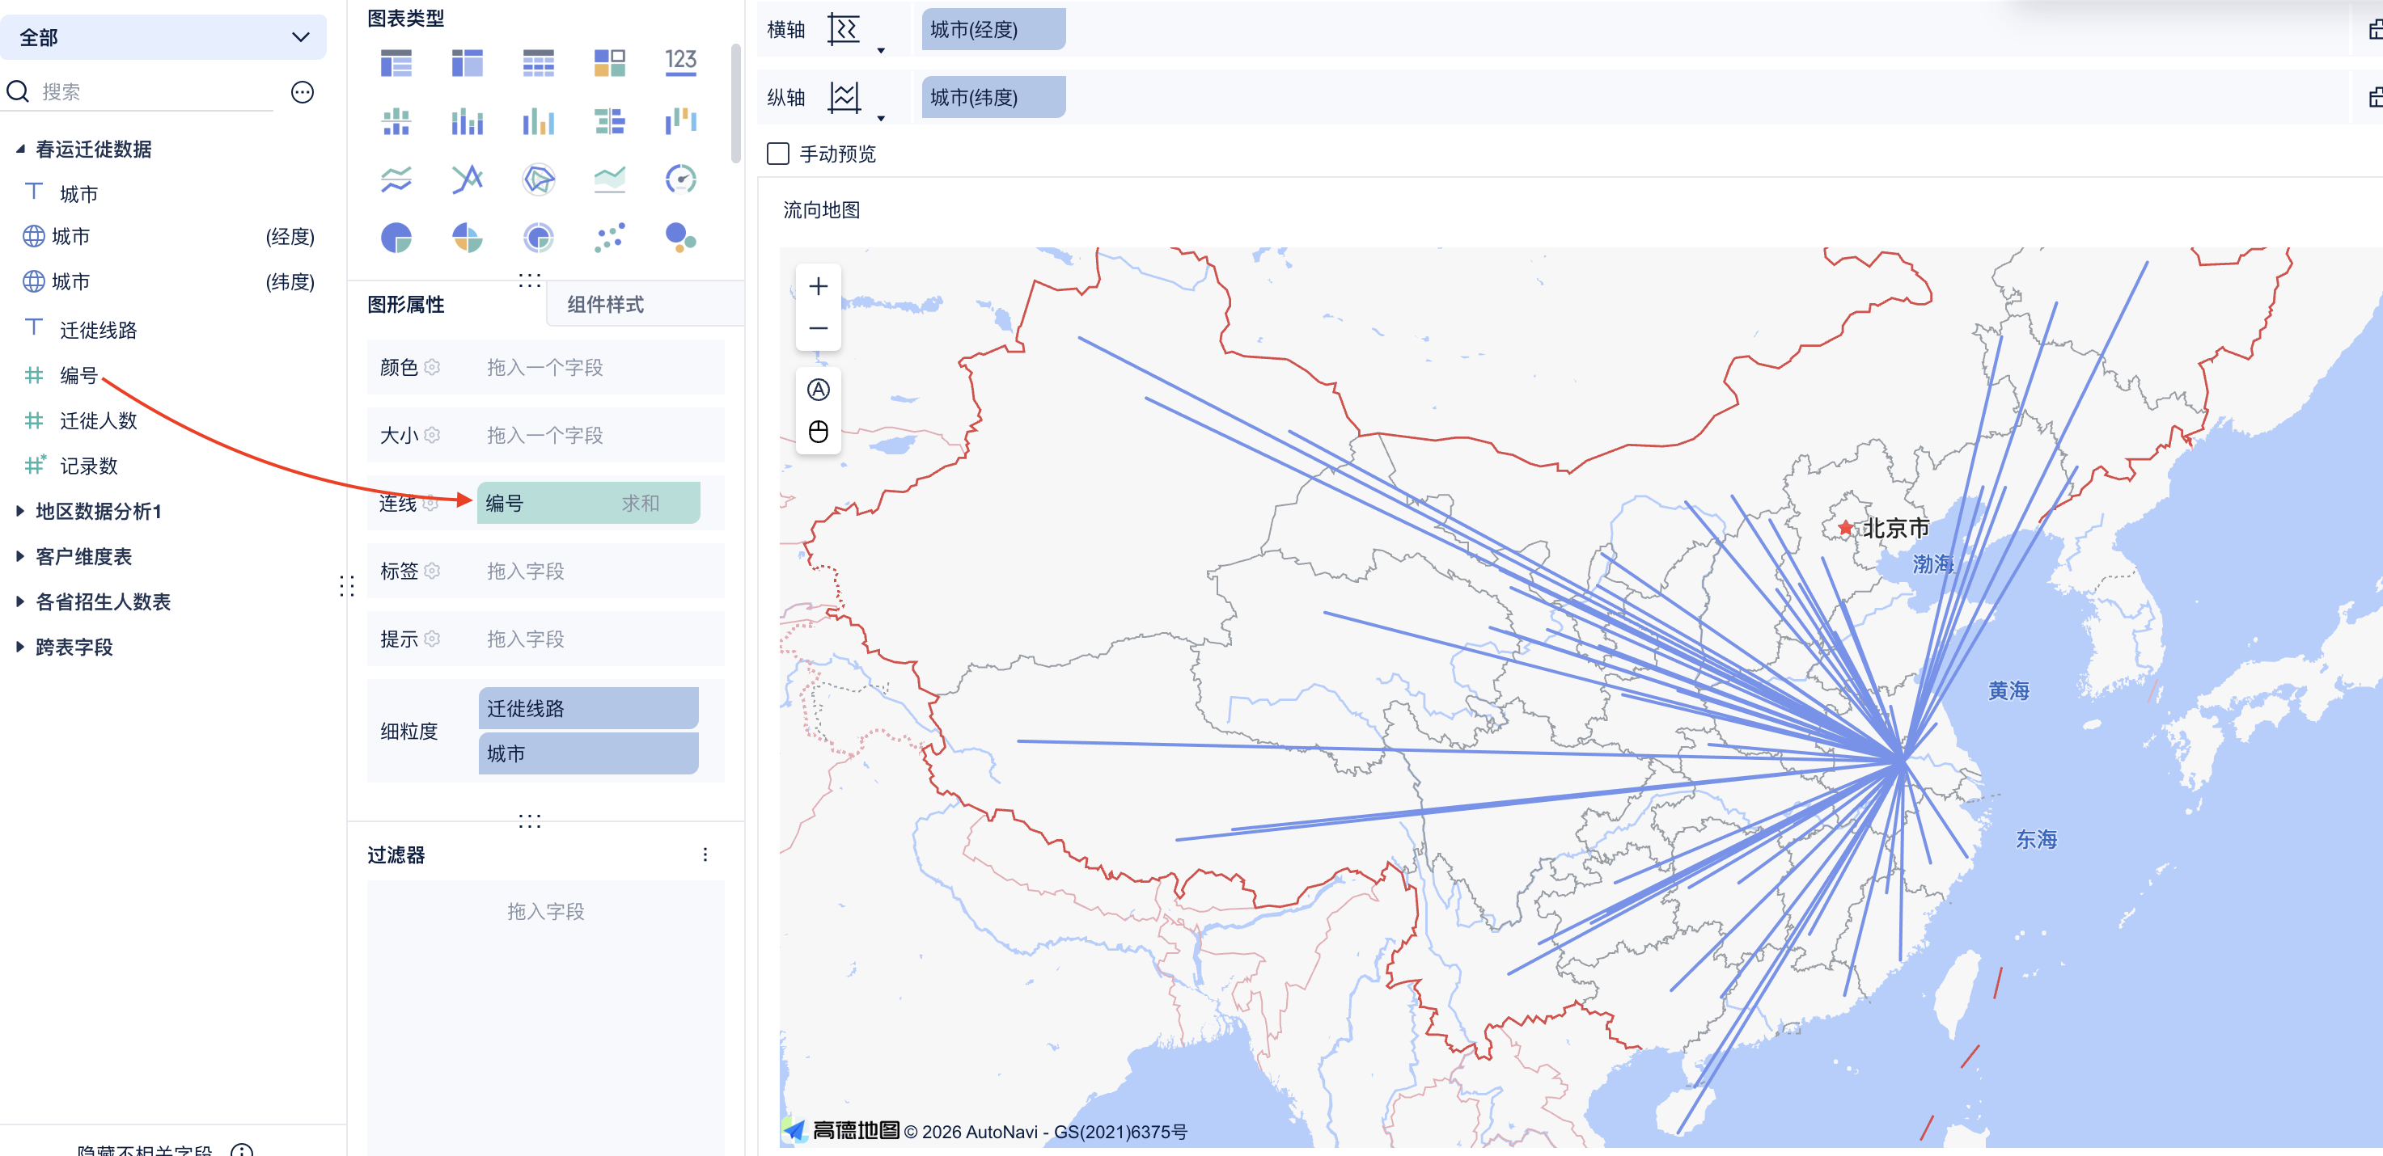Select the pie chart type icon
The height and width of the screenshot is (1156, 2383).
[x=396, y=238]
